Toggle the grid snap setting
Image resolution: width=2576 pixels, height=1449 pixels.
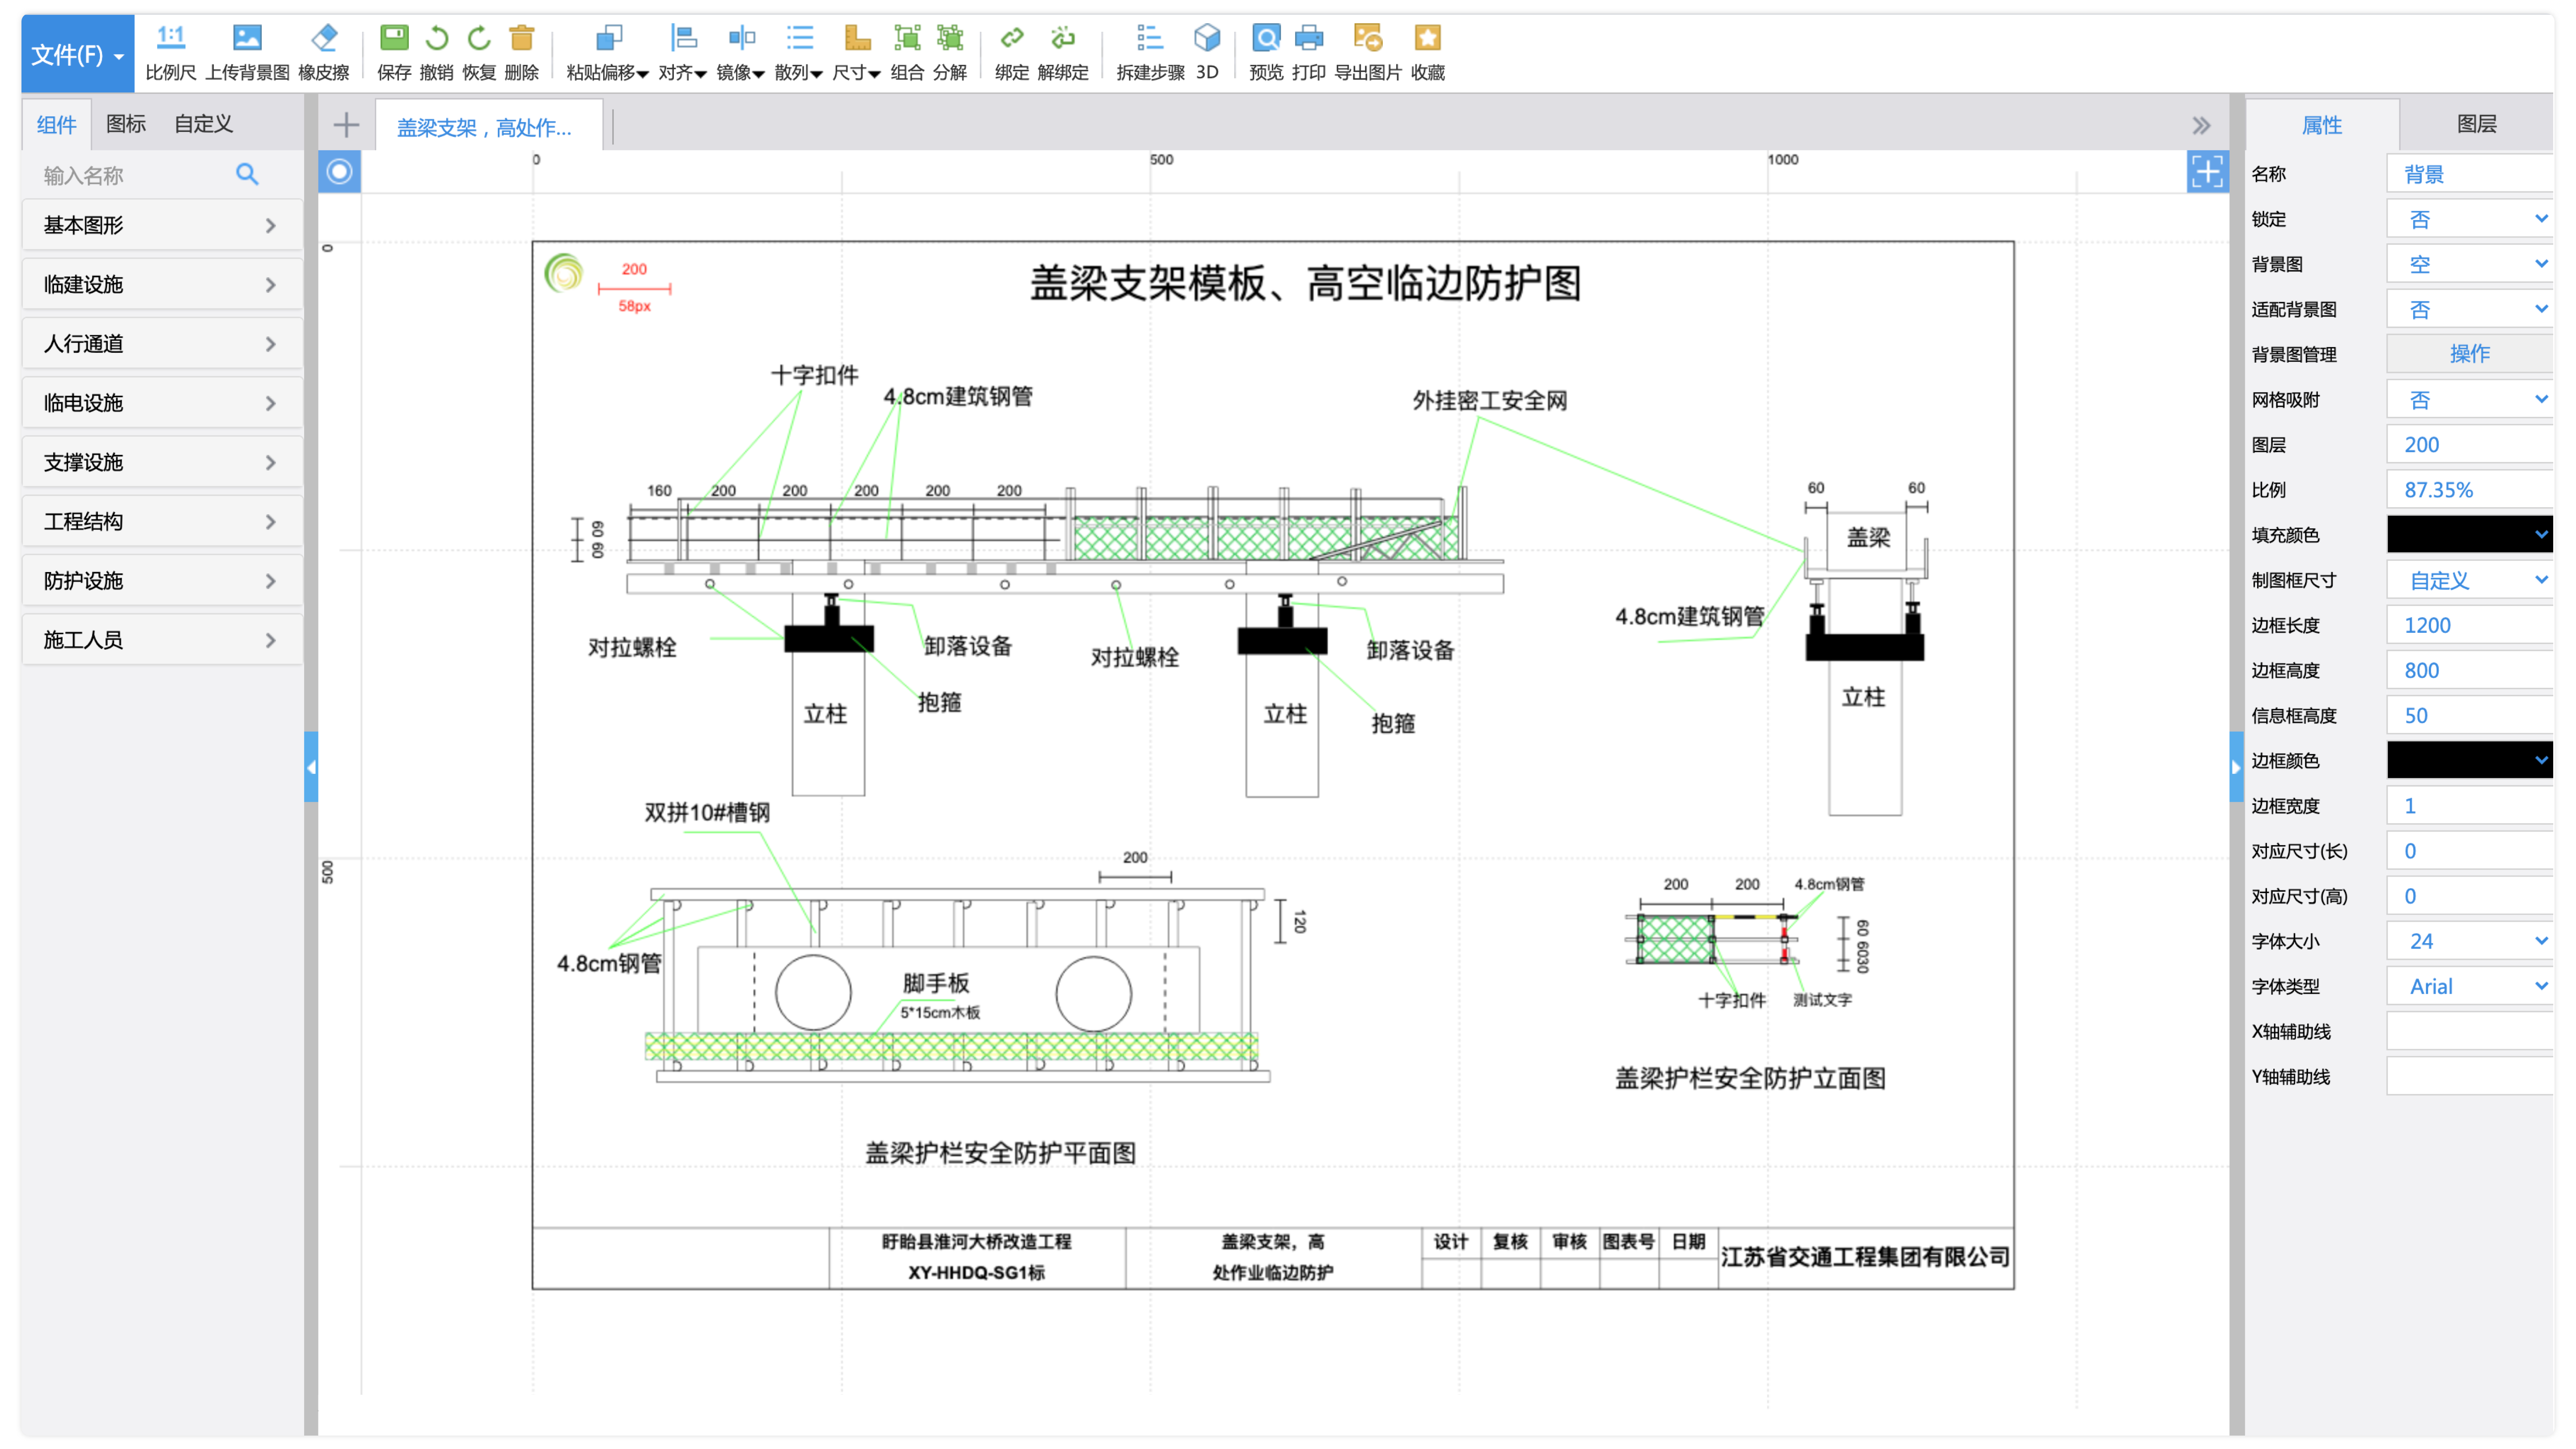(x=2470, y=400)
